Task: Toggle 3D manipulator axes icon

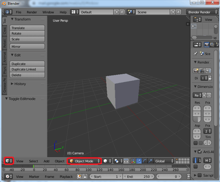Action: 133,161
